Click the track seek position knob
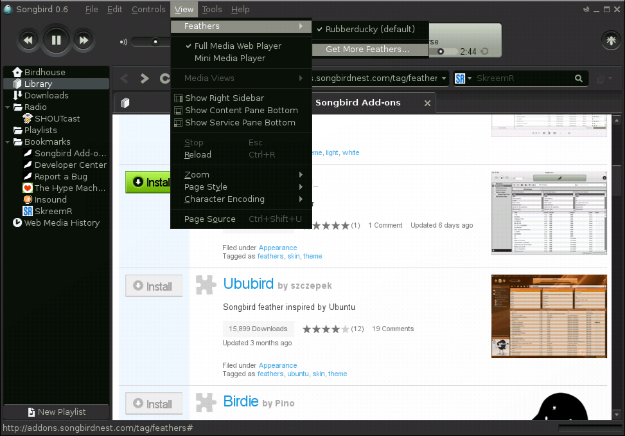 point(441,51)
